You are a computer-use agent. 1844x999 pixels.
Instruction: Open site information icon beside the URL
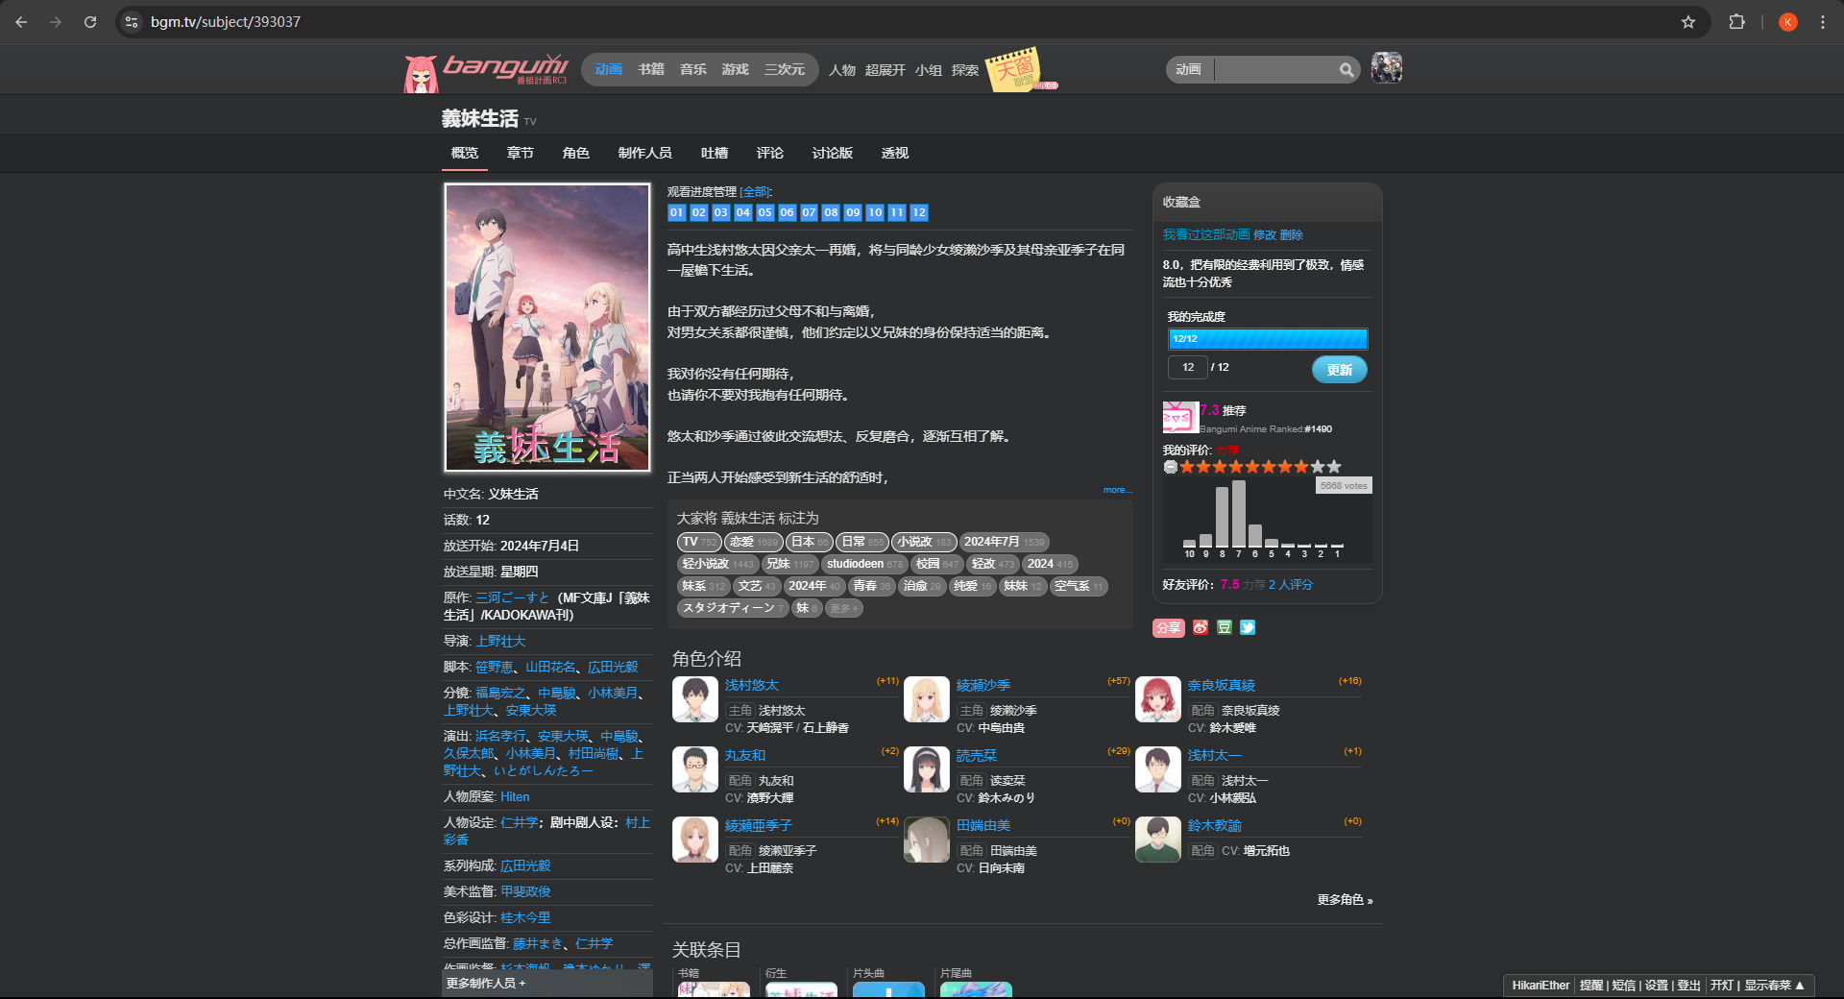[132, 21]
